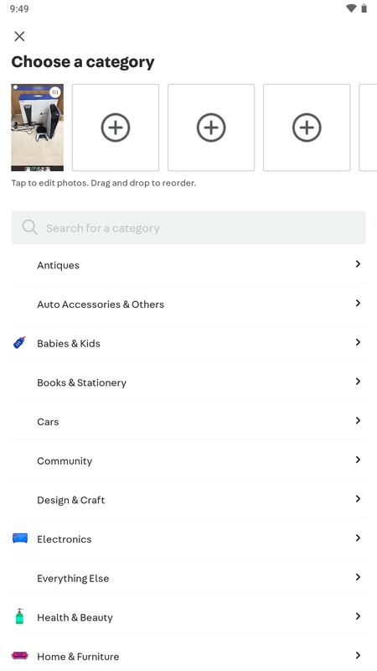377x671 pixels.
Task: Expand the Community chevron arrow
Action: click(358, 460)
